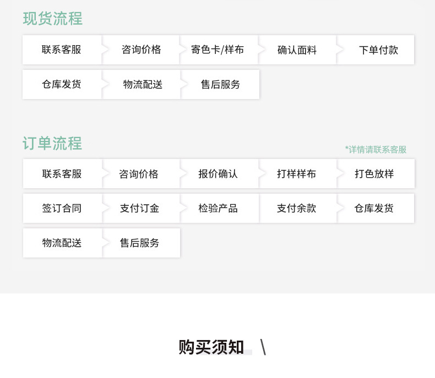Click the 签订合同 step
The width and height of the screenshot is (435, 378).
pyautogui.click(x=62, y=209)
